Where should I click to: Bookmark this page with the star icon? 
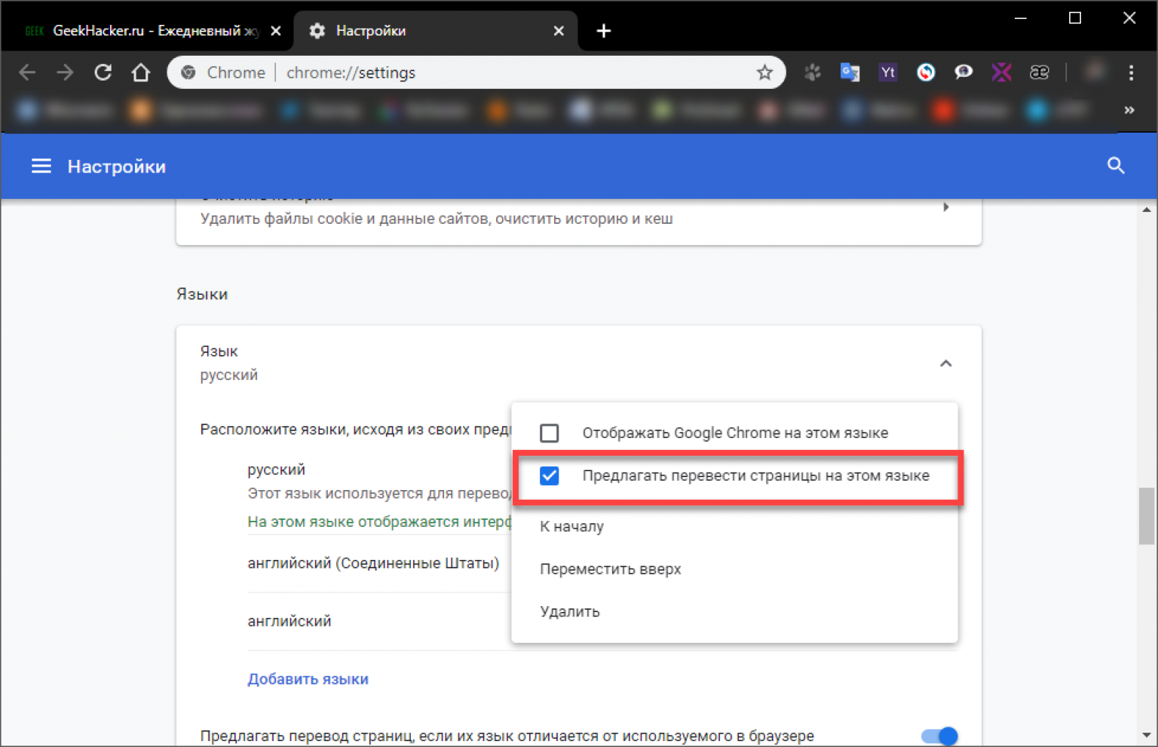[764, 72]
